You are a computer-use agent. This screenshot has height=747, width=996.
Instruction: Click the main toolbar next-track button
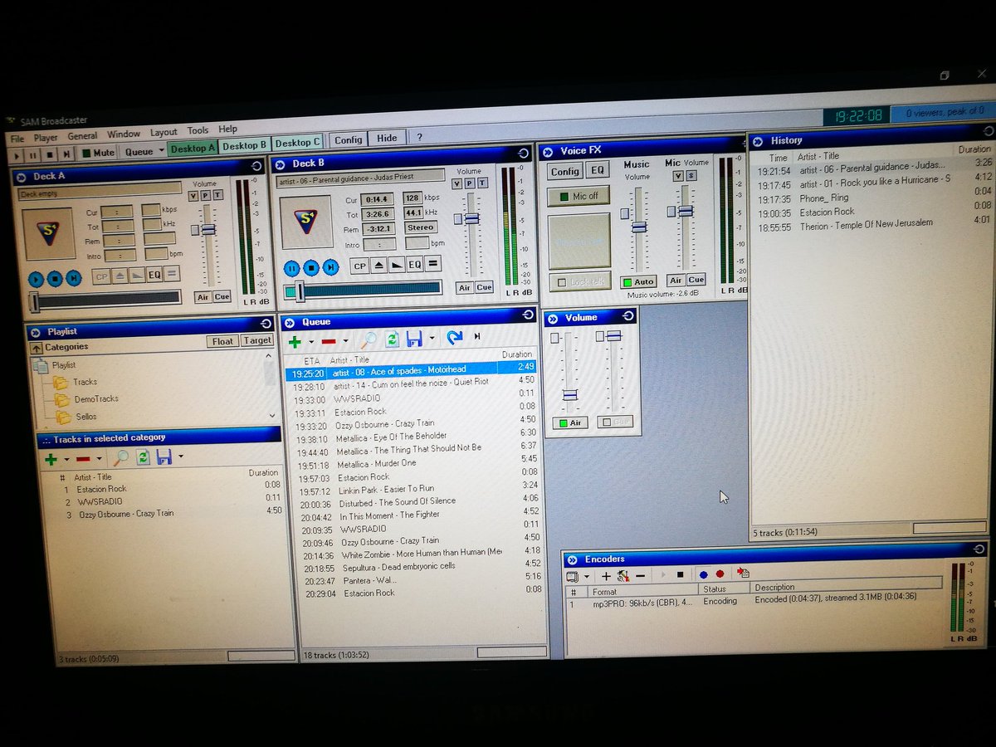[66, 154]
